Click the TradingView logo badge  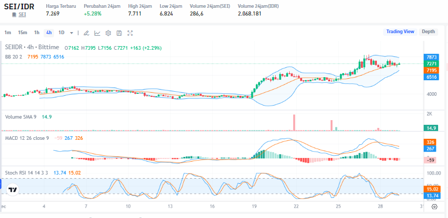(12, 190)
